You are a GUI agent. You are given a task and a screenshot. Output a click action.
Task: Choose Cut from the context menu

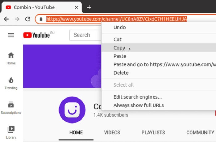[x=159, y=39]
